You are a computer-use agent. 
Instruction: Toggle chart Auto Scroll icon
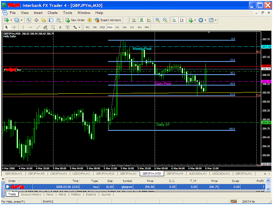(x=174, y=20)
